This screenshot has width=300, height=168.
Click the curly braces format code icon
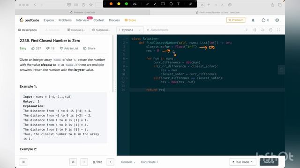[x=255, y=30]
